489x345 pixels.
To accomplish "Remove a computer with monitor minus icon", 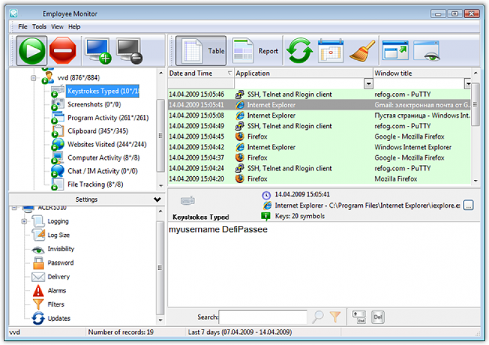I will pos(129,50).
